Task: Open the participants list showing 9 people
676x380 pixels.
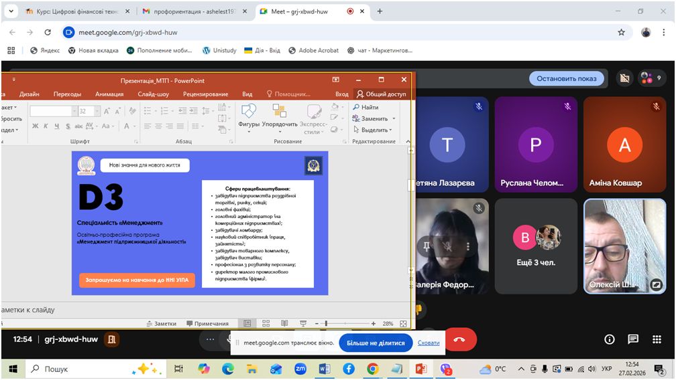Action: (650, 78)
